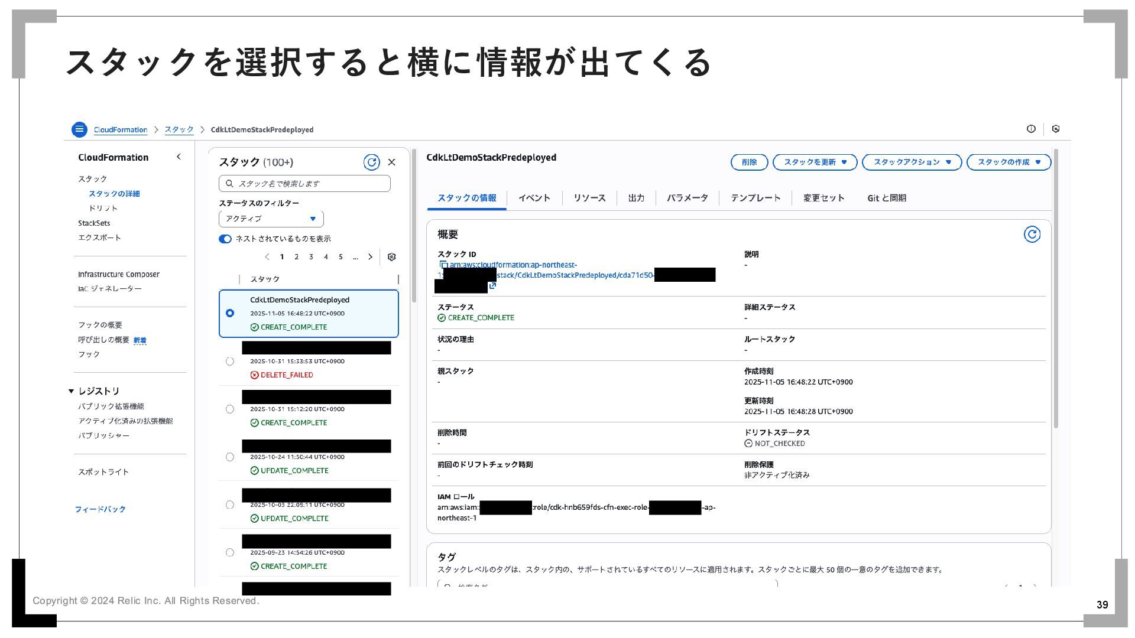Select stack created 2025-10-24 radio button

(x=230, y=457)
